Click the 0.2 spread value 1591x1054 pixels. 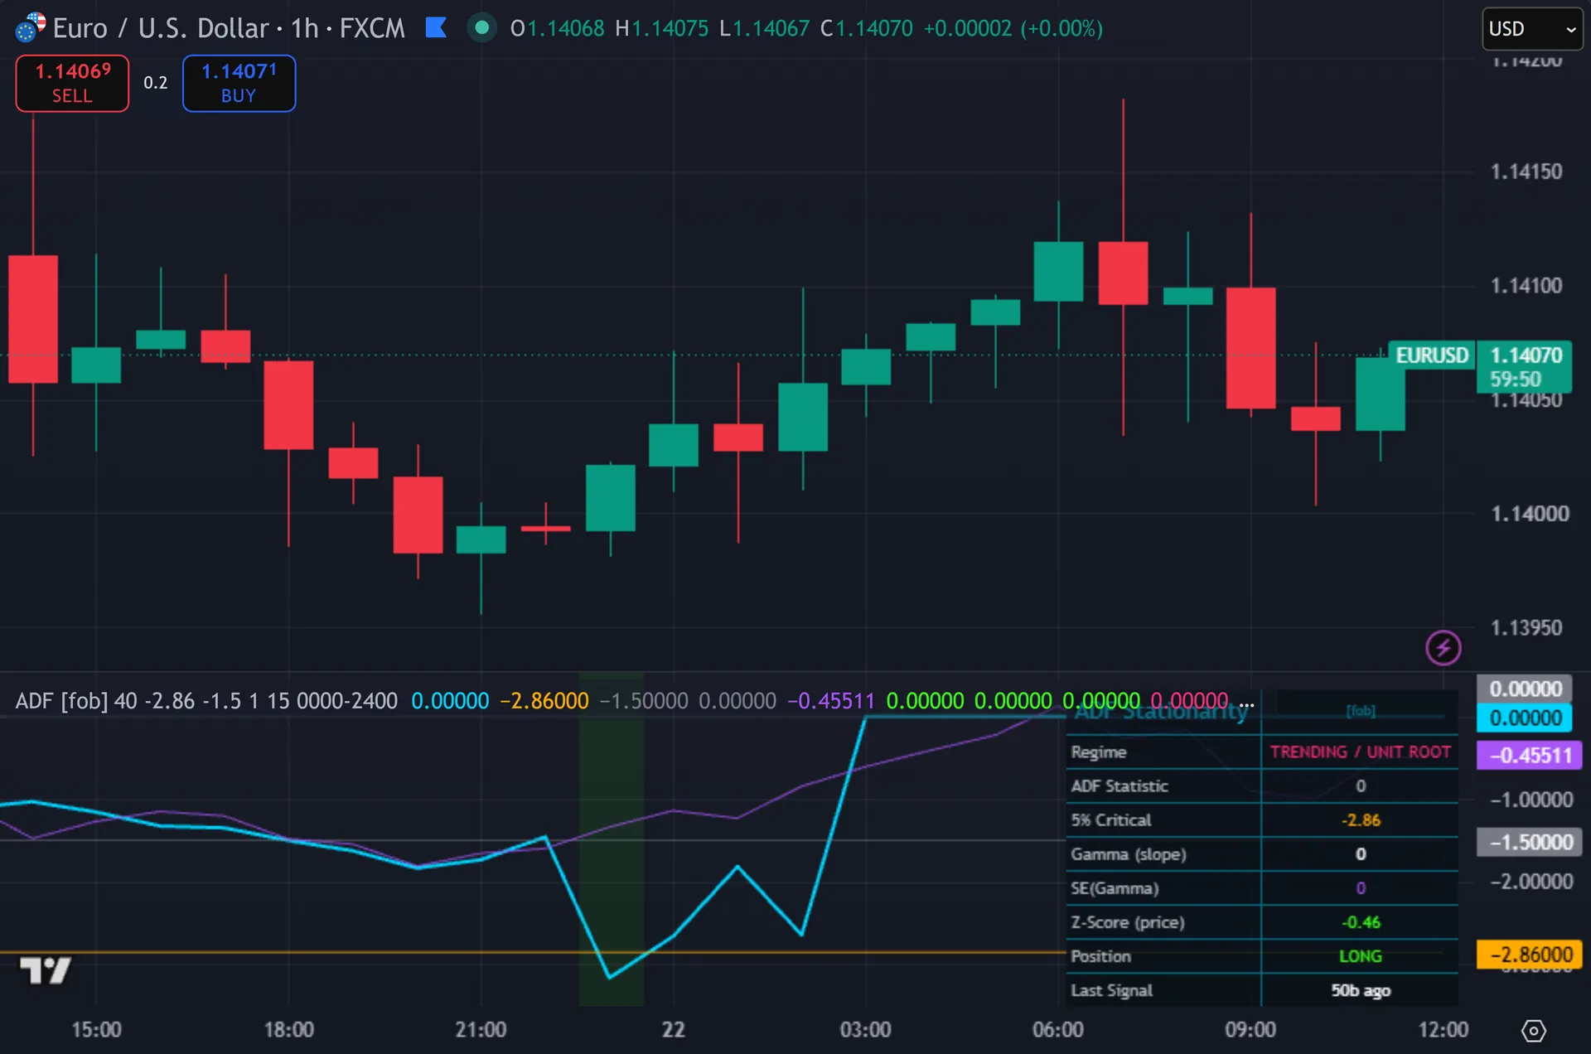[x=155, y=83]
